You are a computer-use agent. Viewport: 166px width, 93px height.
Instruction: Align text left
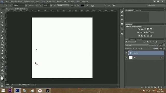(x=72, y=5)
